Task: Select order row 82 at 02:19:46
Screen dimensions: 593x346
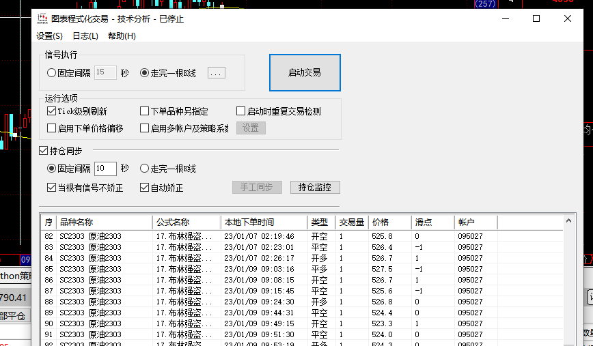Action: pos(302,236)
